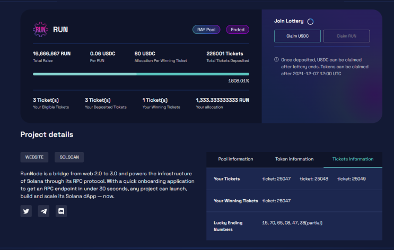Click the 80 USDC allocation value
394x250 pixels.
(145, 53)
